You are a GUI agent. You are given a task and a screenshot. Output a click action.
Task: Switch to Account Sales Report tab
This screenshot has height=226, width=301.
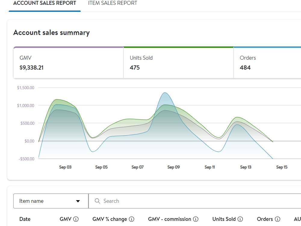click(45, 3)
